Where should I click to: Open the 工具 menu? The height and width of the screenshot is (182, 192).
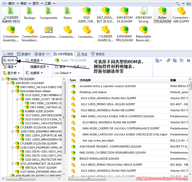(x=50, y=4)
